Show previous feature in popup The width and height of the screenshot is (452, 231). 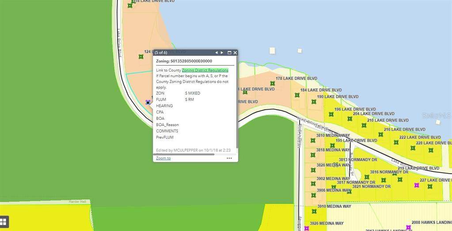point(217,53)
